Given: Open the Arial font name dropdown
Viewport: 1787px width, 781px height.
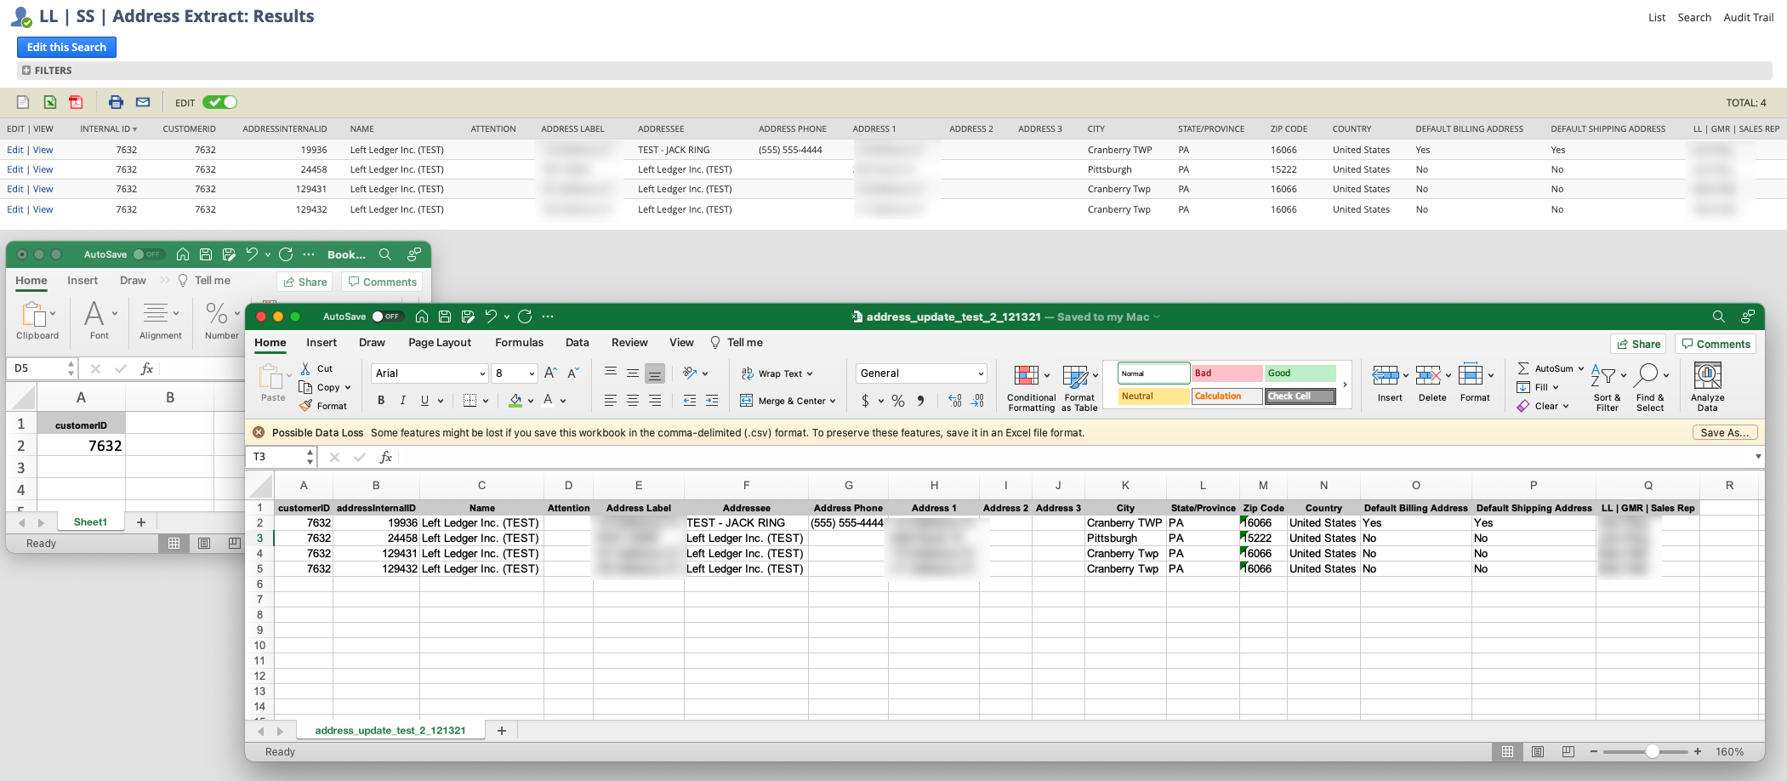Looking at the screenshot, I should pyautogui.click(x=482, y=373).
